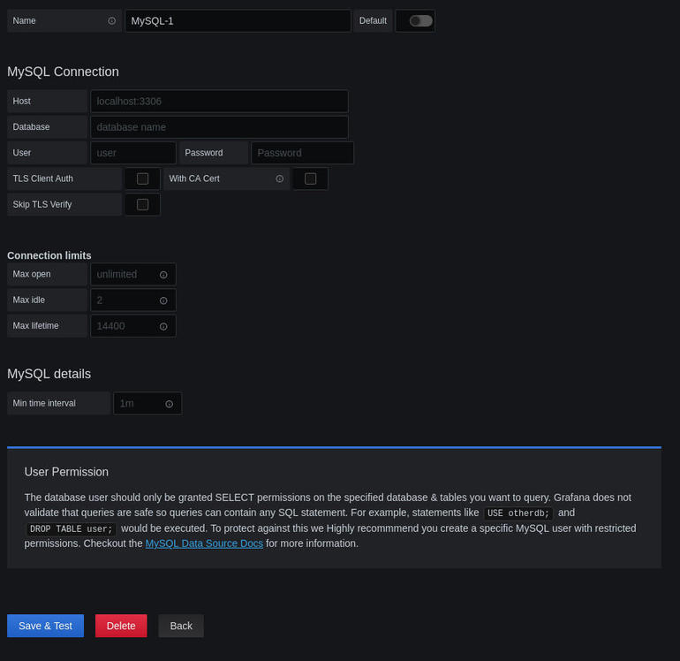Screen dimensions: 680x661
Task: Edit the MySQL-1 name field
Action: [238, 21]
